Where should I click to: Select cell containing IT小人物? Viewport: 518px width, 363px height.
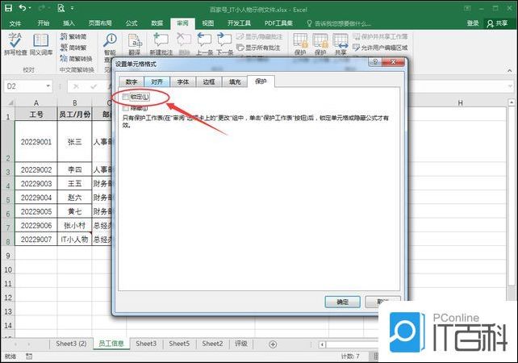coord(74,239)
